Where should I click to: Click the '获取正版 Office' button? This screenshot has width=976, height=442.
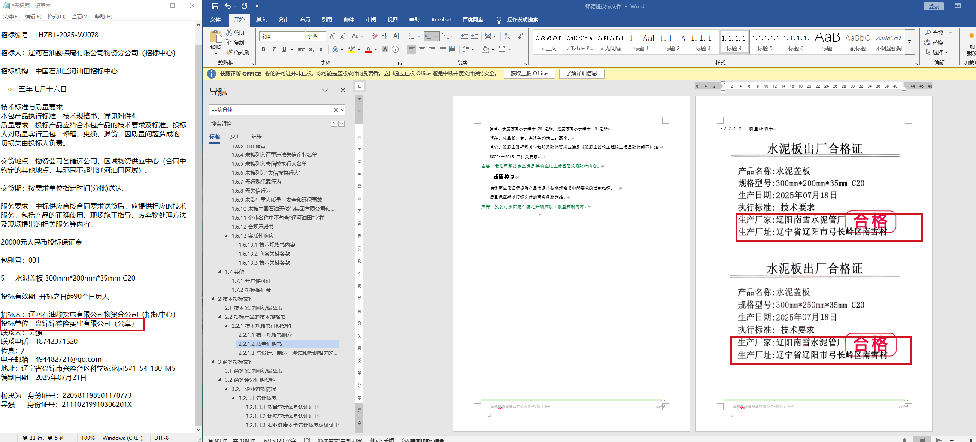(529, 73)
